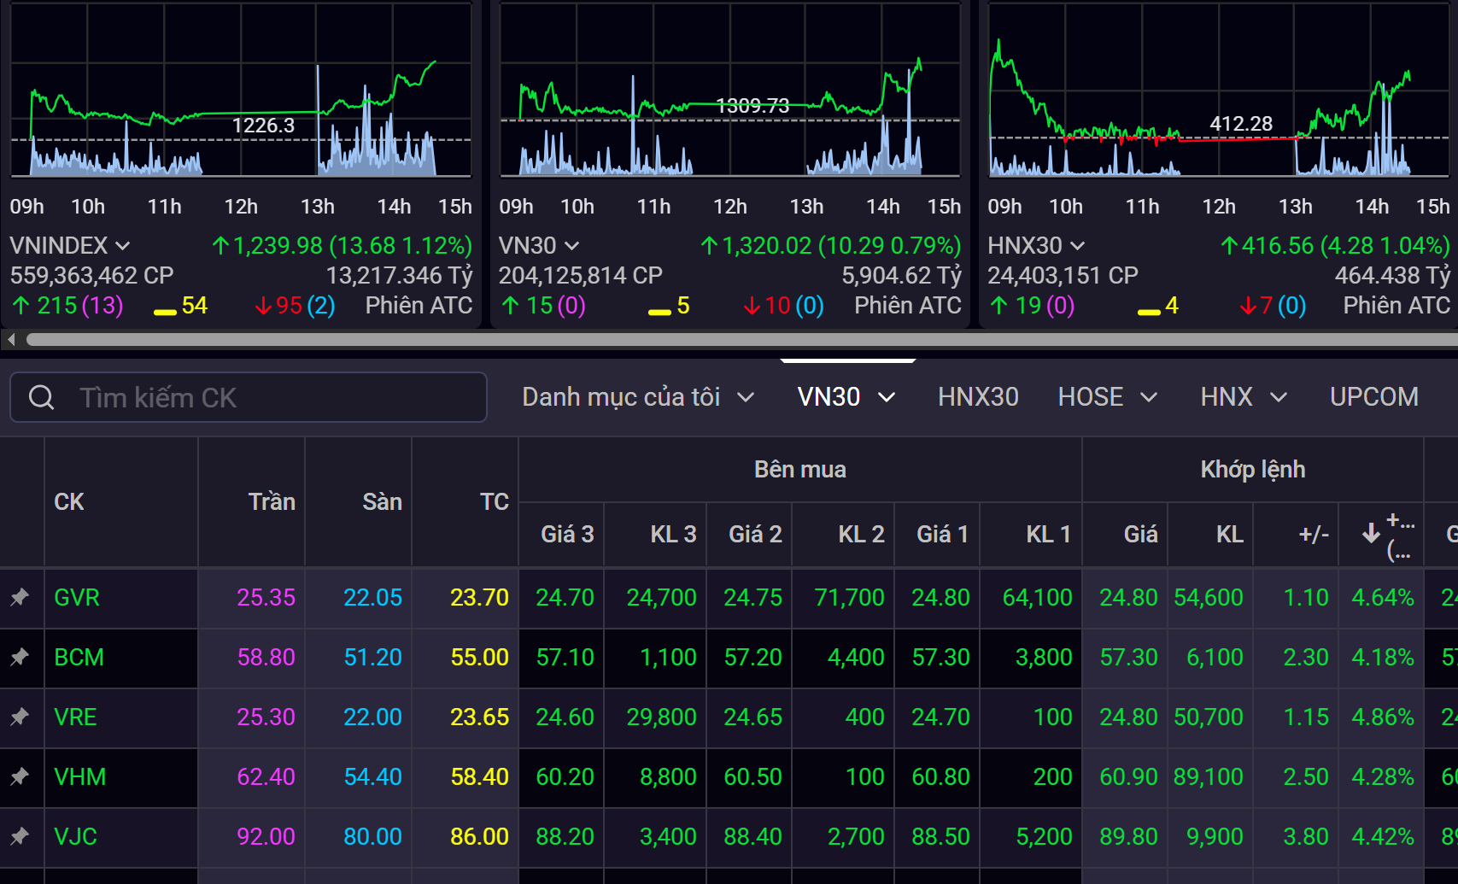Pin the VHM stock row
Screen dimensions: 1458x884
pos(20,776)
